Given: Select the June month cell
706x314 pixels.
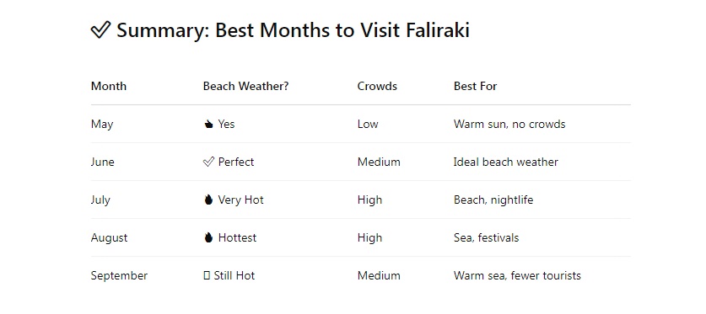Looking at the screenshot, I should (103, 162).
